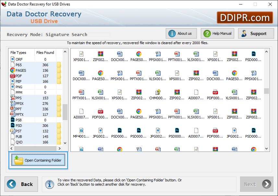The height and width of the screenshot is (196, 278).
Task: Click the 166 count in the QXD row
Action: point(45,142)
